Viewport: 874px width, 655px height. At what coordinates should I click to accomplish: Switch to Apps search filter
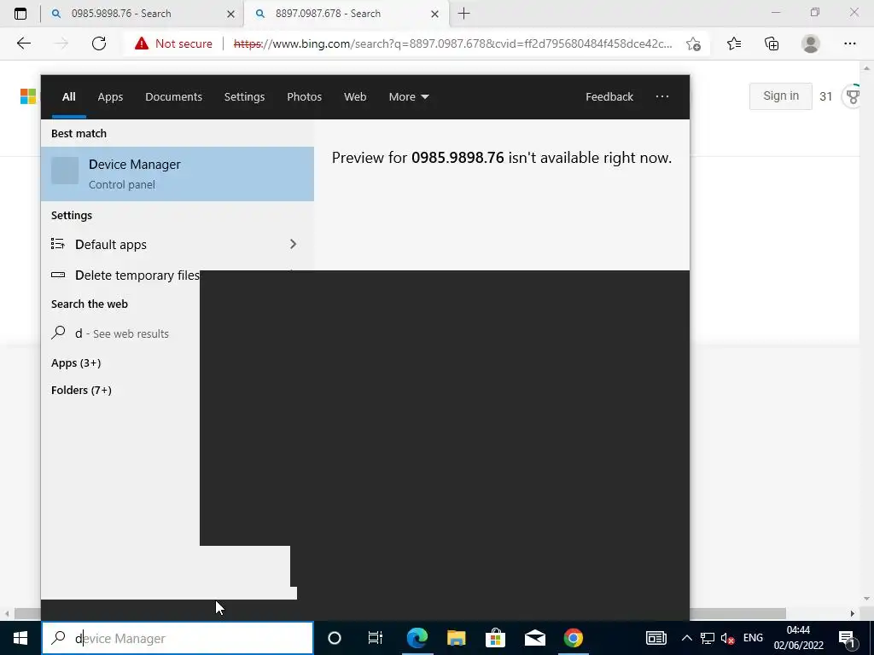coord(110,97)
